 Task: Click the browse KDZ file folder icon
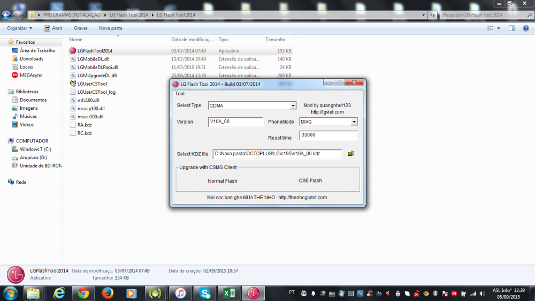tap(350, 154)
